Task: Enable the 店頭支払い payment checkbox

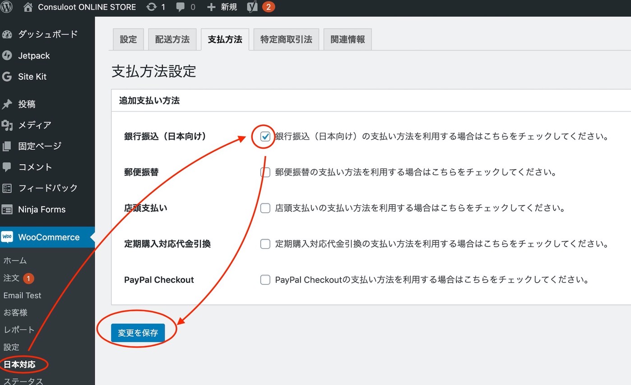Action: pyautogui.click(x=265, y=208)
